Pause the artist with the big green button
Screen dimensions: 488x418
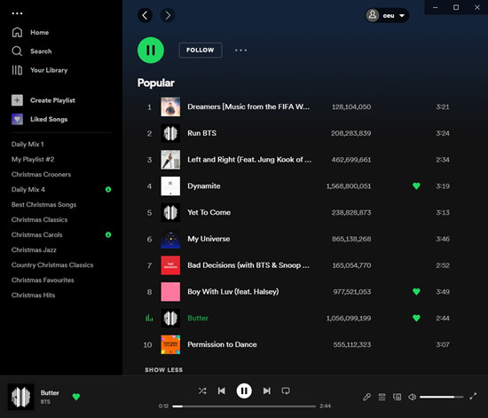point(151,50)
